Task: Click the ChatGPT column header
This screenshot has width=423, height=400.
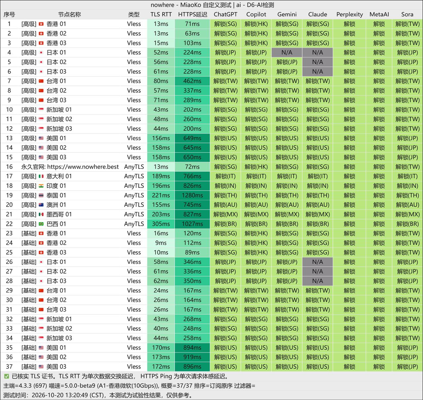Action: pos(225,15)
